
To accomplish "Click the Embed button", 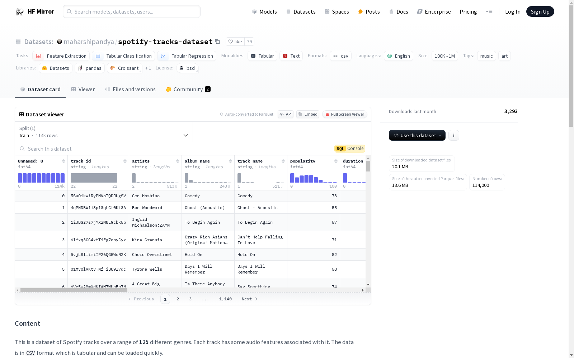I will (x=308, y=114).
